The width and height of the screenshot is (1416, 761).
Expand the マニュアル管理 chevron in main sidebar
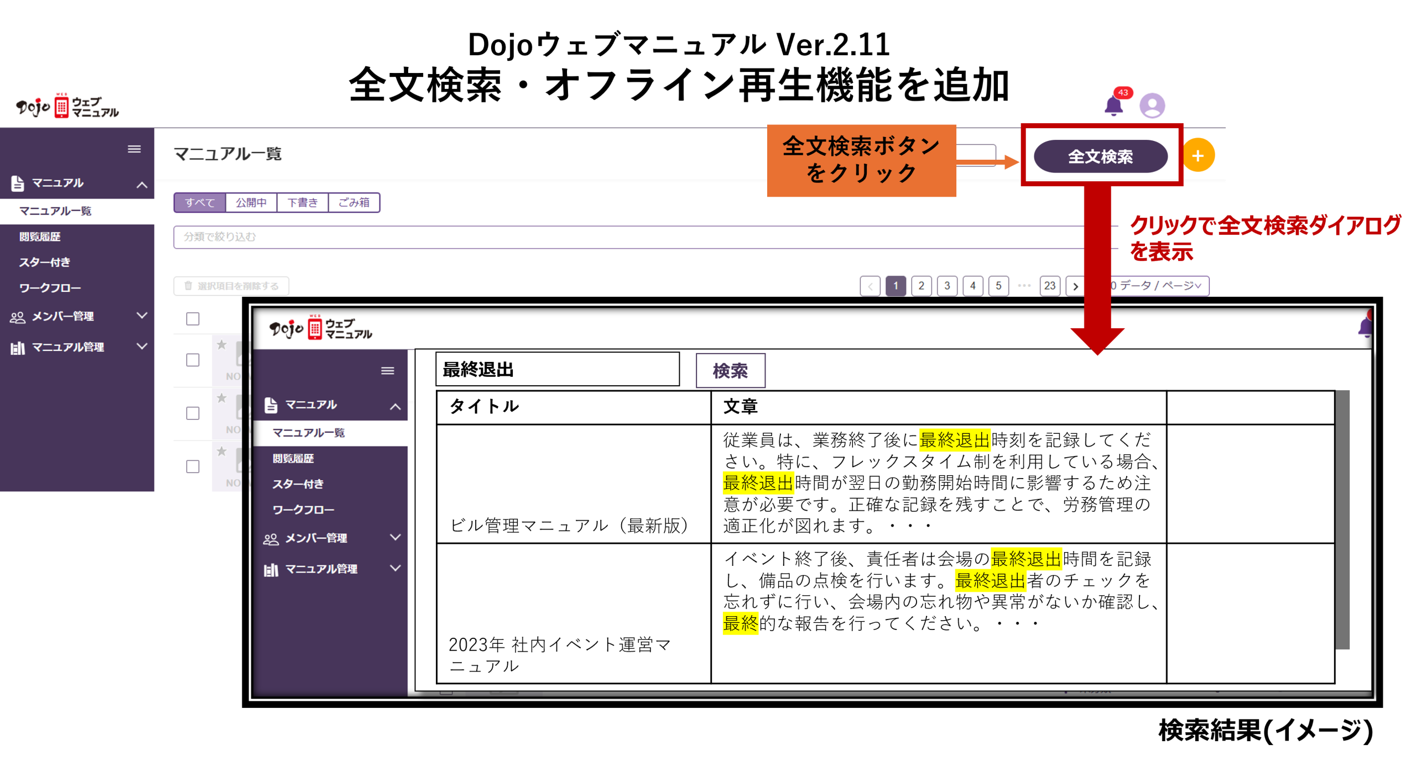[142, 347]
